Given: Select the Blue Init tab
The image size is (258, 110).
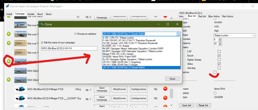Looking at the screenshot, I should coord(191,16).
